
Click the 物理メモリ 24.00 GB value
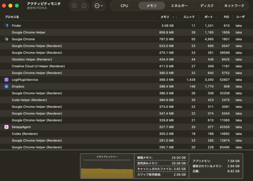click(x=178, y=158)
